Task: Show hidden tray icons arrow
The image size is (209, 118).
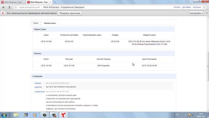Action: [182, 115]
